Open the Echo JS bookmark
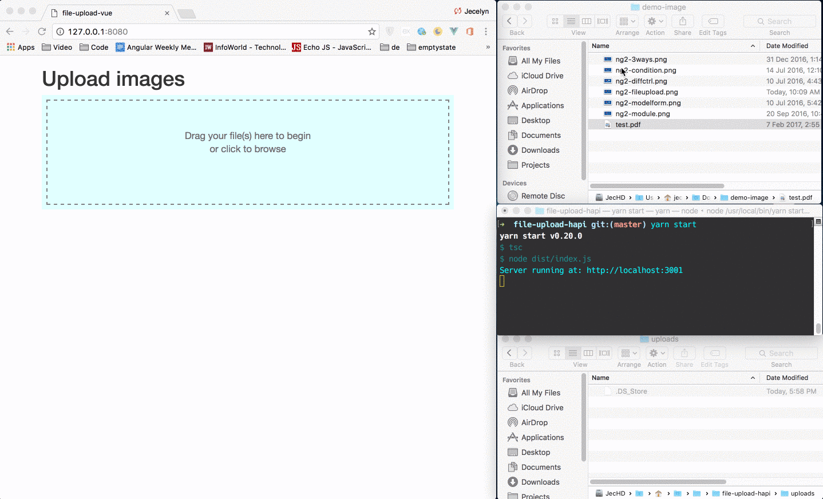 (332, 47)
